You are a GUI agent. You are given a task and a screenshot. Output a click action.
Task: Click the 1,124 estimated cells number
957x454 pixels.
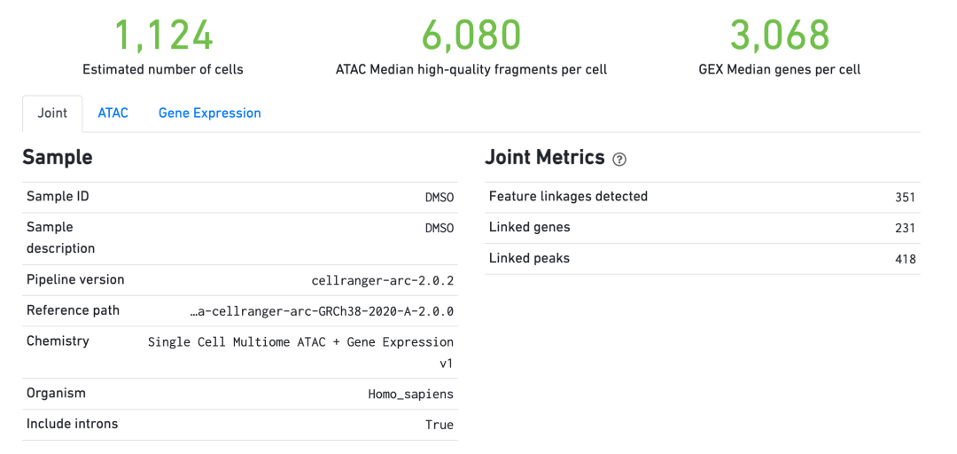pos(164,35)
